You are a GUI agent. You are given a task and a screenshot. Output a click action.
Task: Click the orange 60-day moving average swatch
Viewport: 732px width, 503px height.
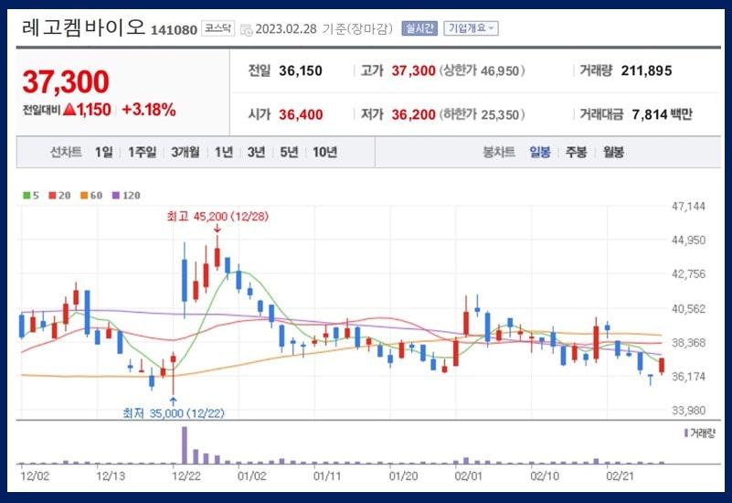pyautogui.click(x=84, y=195)
